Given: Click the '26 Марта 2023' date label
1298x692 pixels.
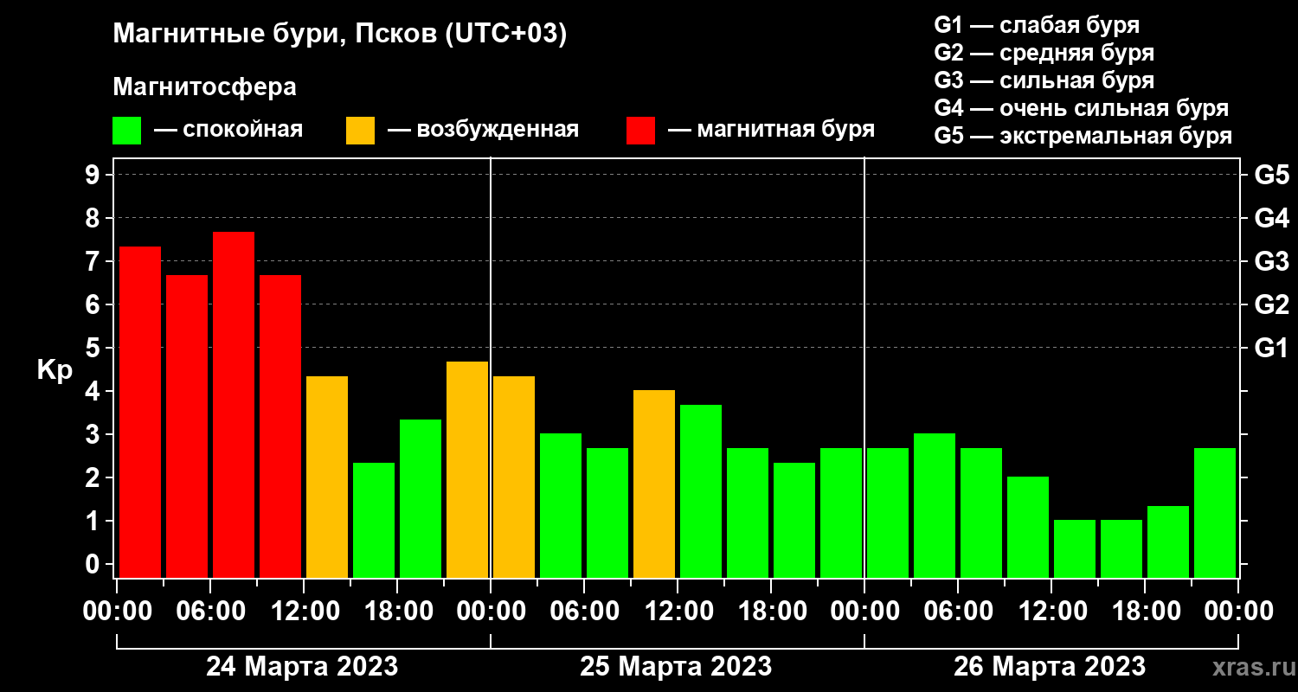Looking at the screenshot, I should 1050,667.
